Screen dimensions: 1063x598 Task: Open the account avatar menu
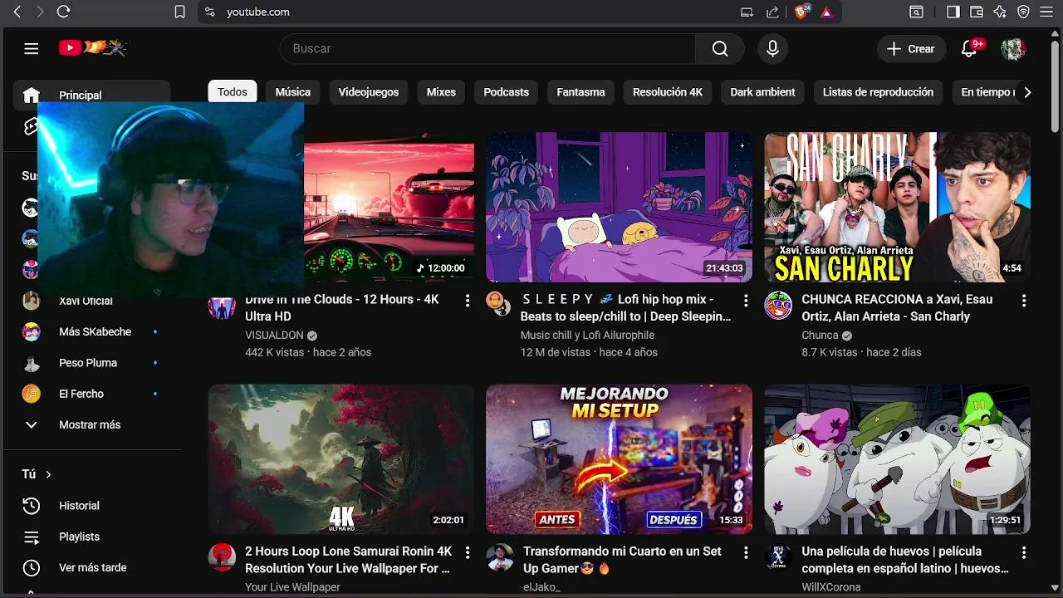(1013, 49)
